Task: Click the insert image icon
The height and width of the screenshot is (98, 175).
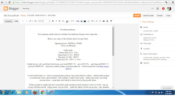Action: [81, 21]
